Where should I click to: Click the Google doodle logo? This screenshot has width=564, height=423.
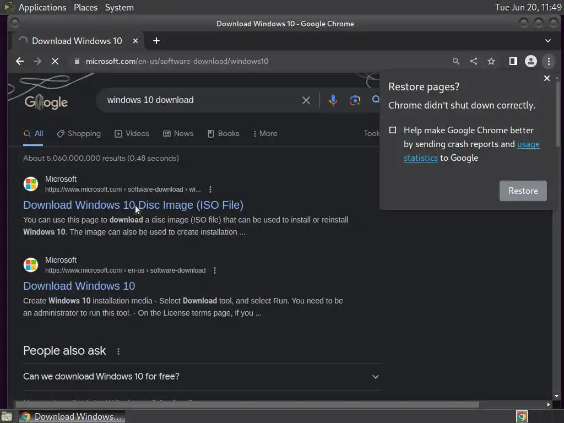click(46, 102)
